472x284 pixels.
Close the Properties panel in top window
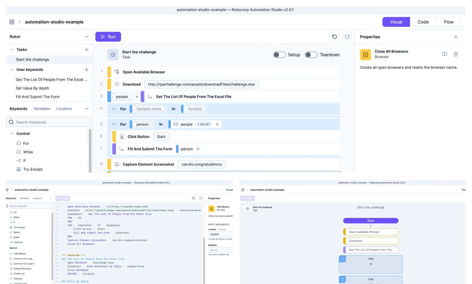pyautogui.click(x=456, y=37)
